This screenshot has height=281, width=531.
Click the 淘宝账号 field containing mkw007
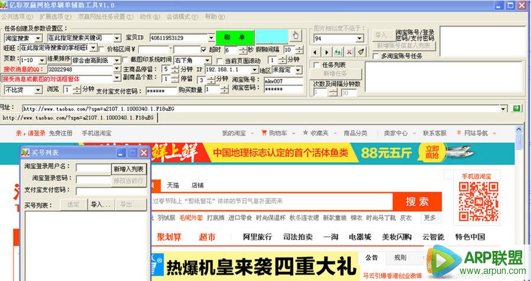pos(283,81)
